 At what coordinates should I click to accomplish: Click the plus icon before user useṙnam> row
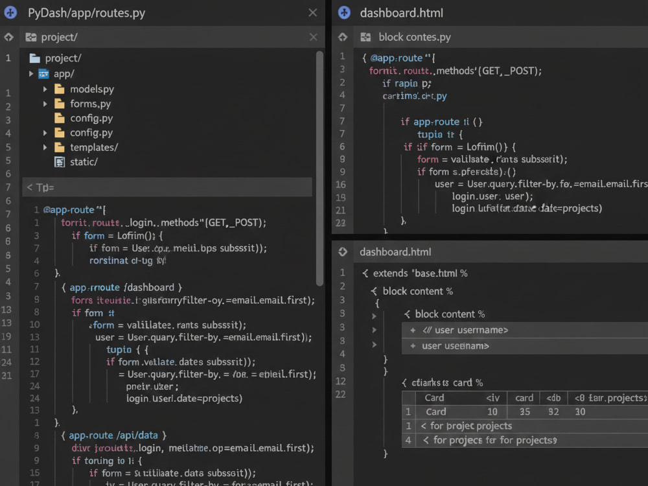412,346
